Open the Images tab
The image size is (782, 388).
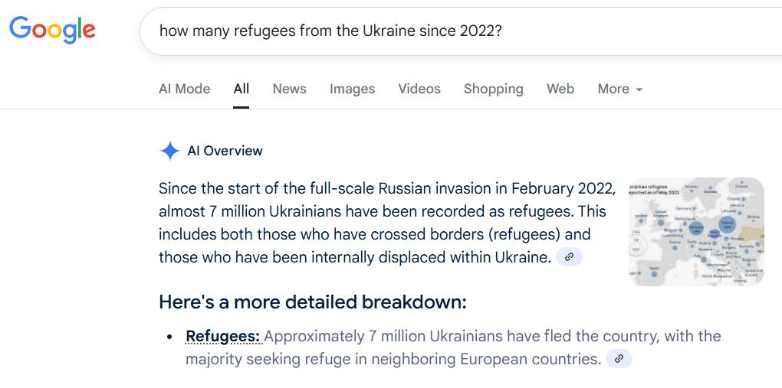click(x=352, y=89)
